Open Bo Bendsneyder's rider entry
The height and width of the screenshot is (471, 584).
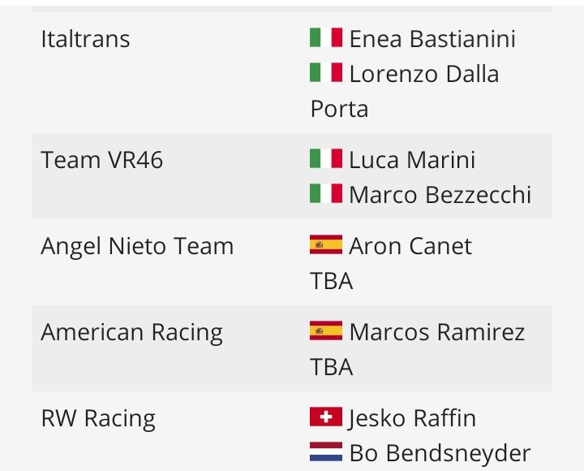tap(440, 453)
